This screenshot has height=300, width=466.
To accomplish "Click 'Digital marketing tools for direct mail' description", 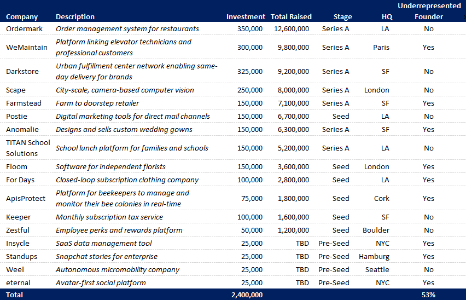I will (133, 116).
